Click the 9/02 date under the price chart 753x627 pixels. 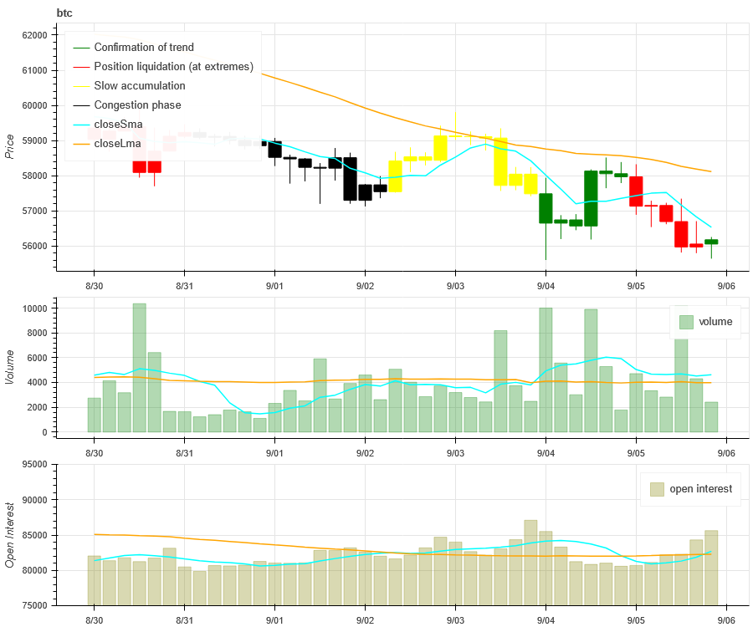365,286
